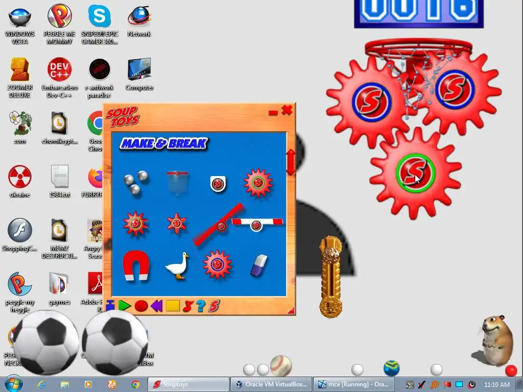This screenshot has width=523, height=392.
Task: Open help with the blue question mark
Action: pos(200,306)
